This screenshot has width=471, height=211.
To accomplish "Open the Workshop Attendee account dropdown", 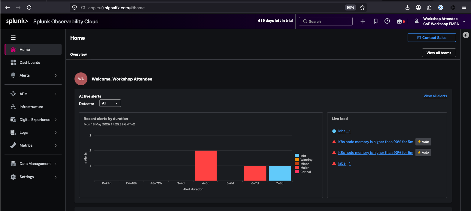I will coord(440,21).
